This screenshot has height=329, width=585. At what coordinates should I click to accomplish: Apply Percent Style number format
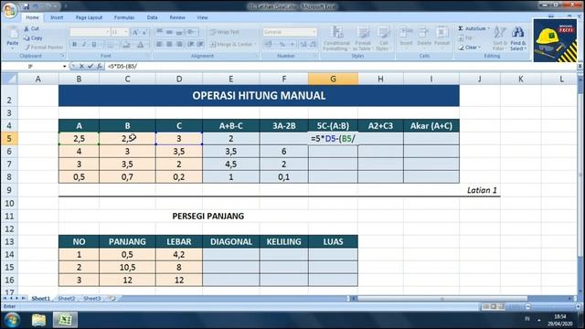point(282,45)
